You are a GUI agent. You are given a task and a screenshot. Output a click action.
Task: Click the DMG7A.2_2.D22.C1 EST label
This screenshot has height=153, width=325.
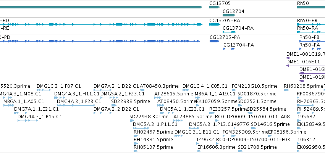coord(116,109)
